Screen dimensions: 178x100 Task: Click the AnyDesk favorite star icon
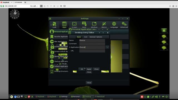tap(38, 6)
